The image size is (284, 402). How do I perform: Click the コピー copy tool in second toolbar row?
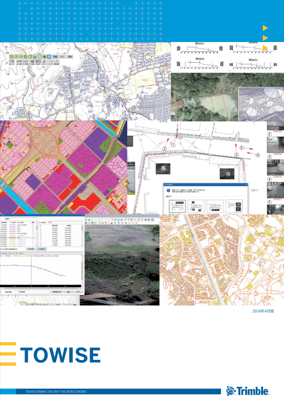click(50, 62)
